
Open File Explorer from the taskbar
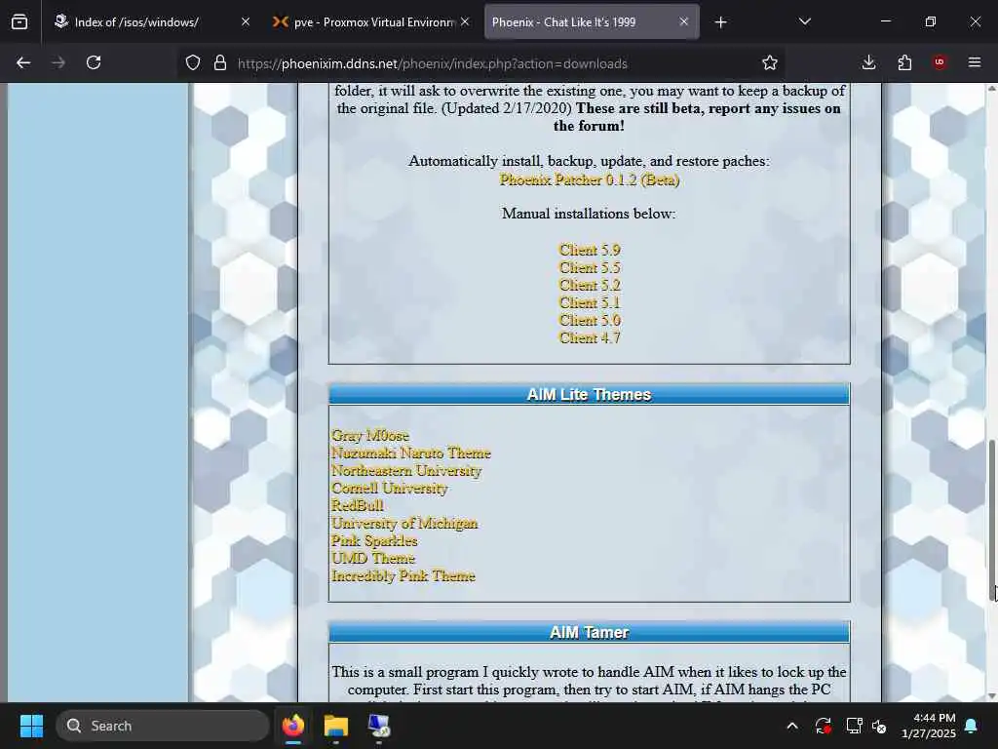click(336, 726)
